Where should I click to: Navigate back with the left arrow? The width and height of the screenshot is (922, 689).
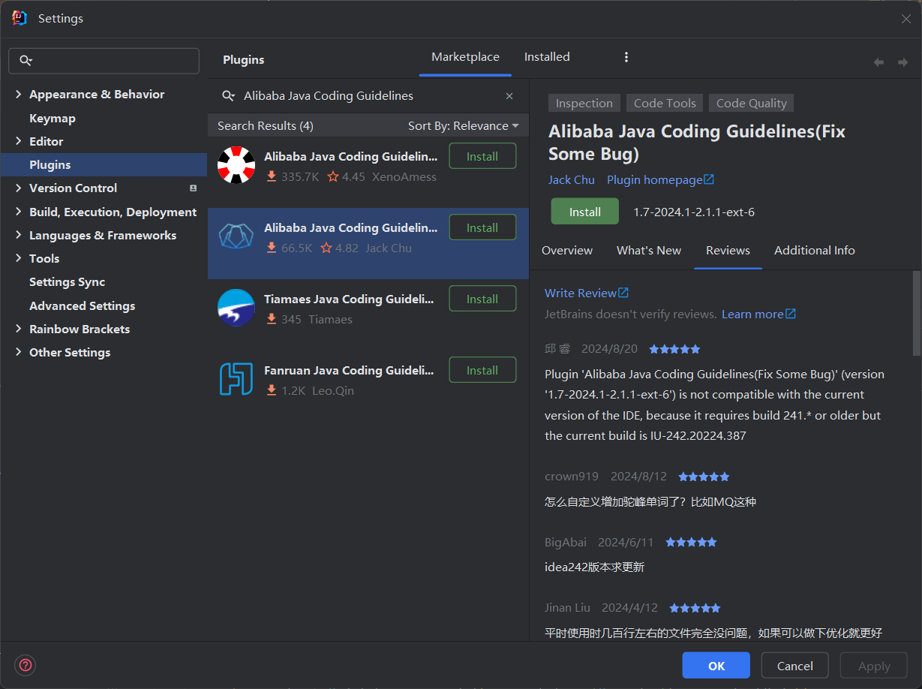click(x=878, y=62)
